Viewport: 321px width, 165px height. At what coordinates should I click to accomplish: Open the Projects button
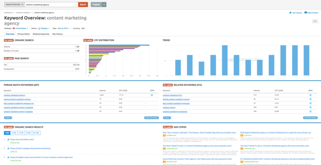click(x=96, y=5)
